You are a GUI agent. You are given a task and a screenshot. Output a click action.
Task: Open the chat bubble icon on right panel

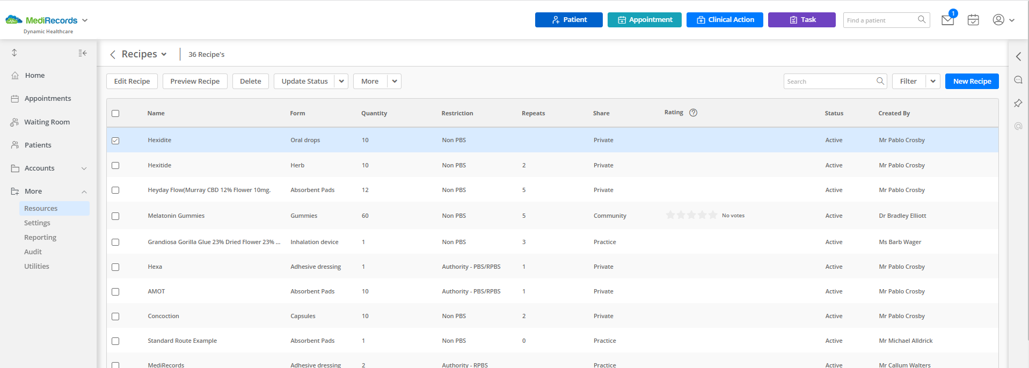(x=1018, y=80)
